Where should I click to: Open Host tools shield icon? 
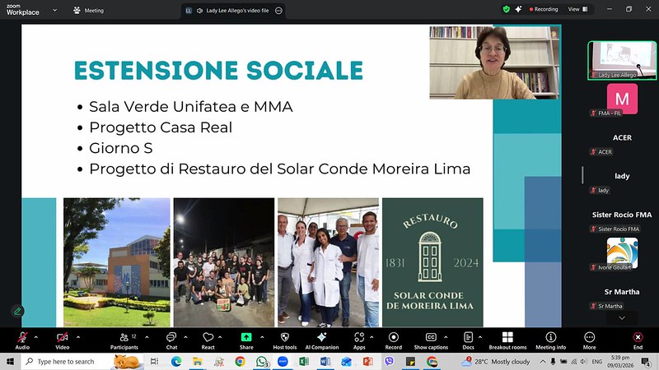tap(284, 338)
